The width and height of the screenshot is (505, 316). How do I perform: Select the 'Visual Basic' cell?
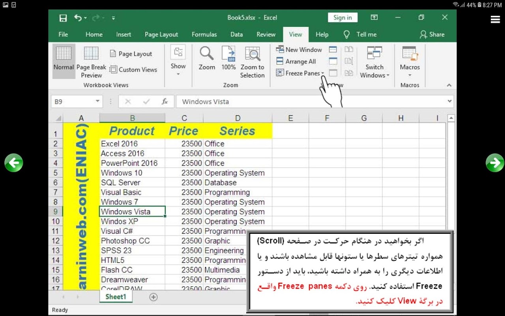tap(132, 192)
